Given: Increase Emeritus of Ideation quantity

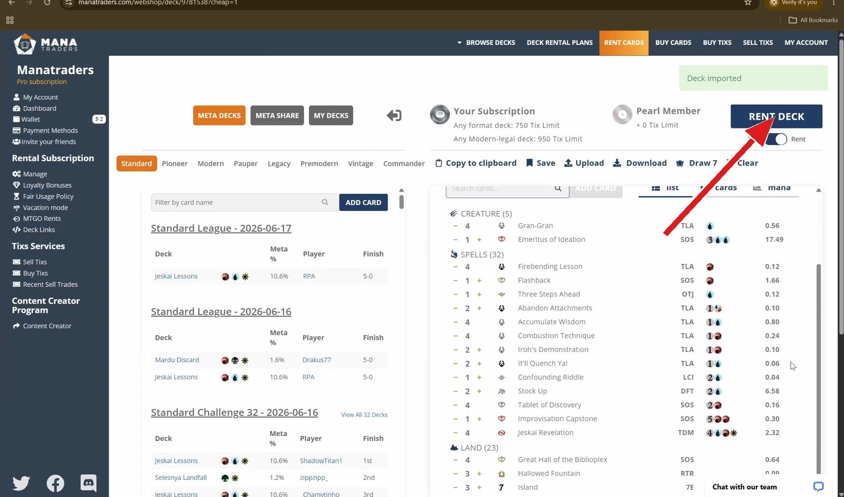Looking at the screenshot, I should point(479,240).
